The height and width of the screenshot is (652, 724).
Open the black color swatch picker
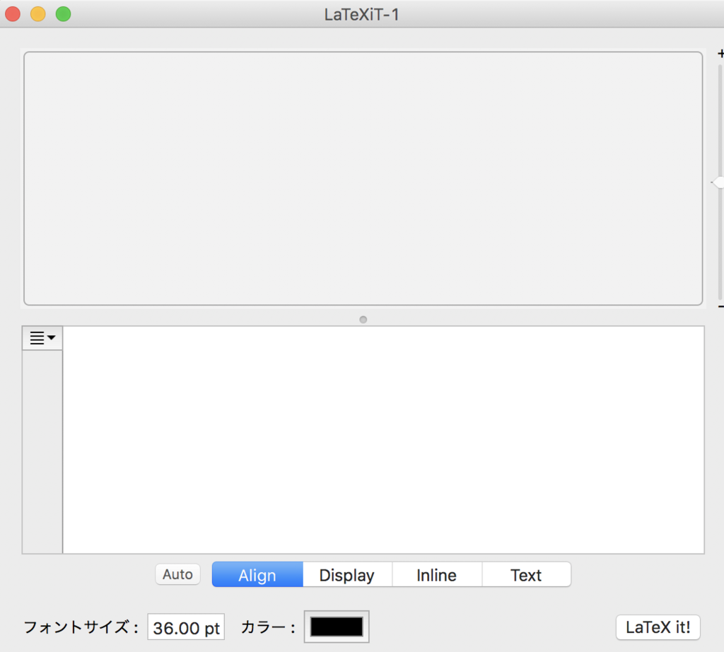pyautogui.click(x=337, y=627)
